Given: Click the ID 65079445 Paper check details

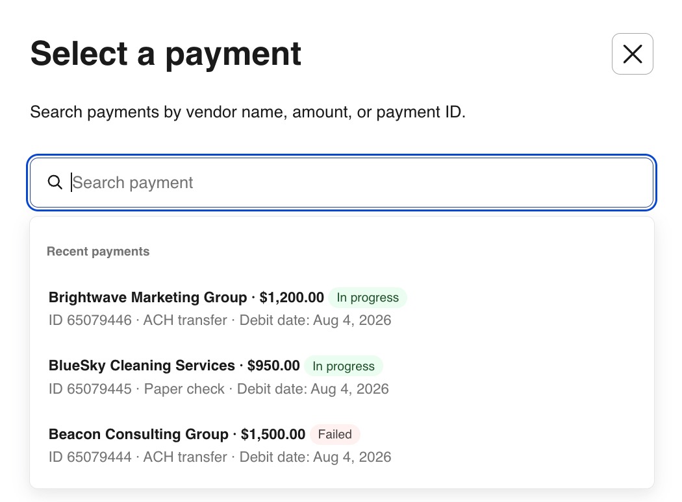Looking at the screenshot, I should coord(219,389).
